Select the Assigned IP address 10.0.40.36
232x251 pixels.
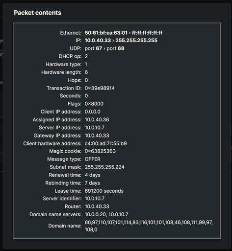tap(97, 120)
